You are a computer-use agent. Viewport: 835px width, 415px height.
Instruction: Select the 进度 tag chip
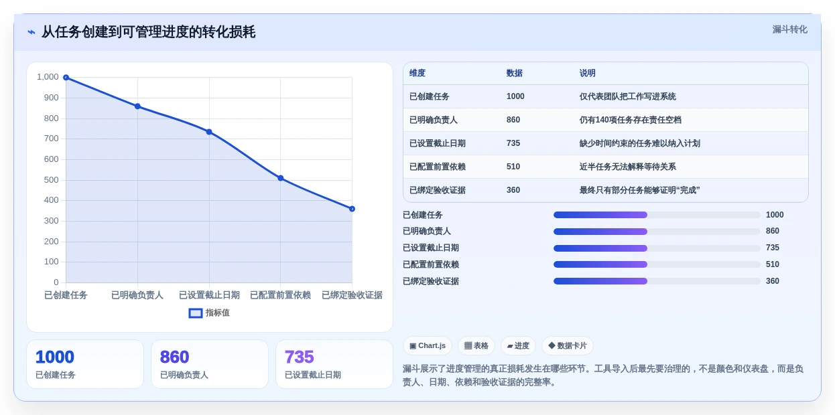[518, 345]
